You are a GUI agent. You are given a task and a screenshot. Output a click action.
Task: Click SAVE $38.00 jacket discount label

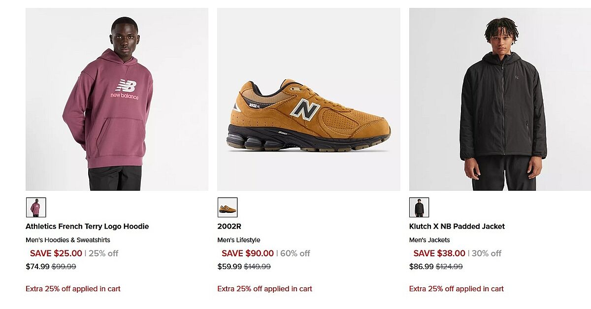pyautogui.click(x=439, y=253)
